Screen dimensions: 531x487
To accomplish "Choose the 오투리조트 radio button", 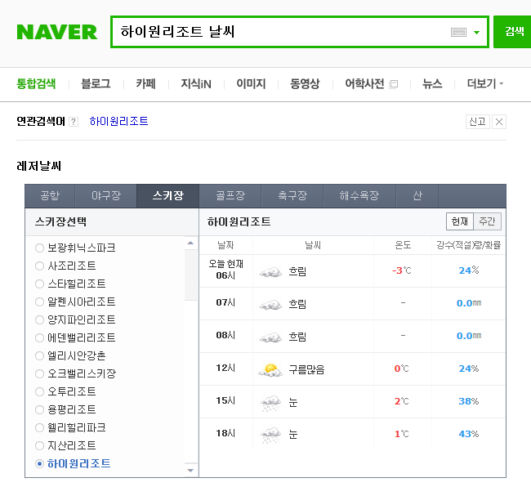I will [x=40, y=392].
